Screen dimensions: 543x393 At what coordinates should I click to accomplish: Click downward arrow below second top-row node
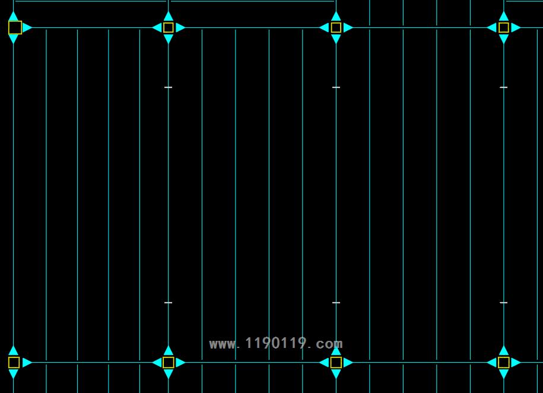(x=169, y=39)
